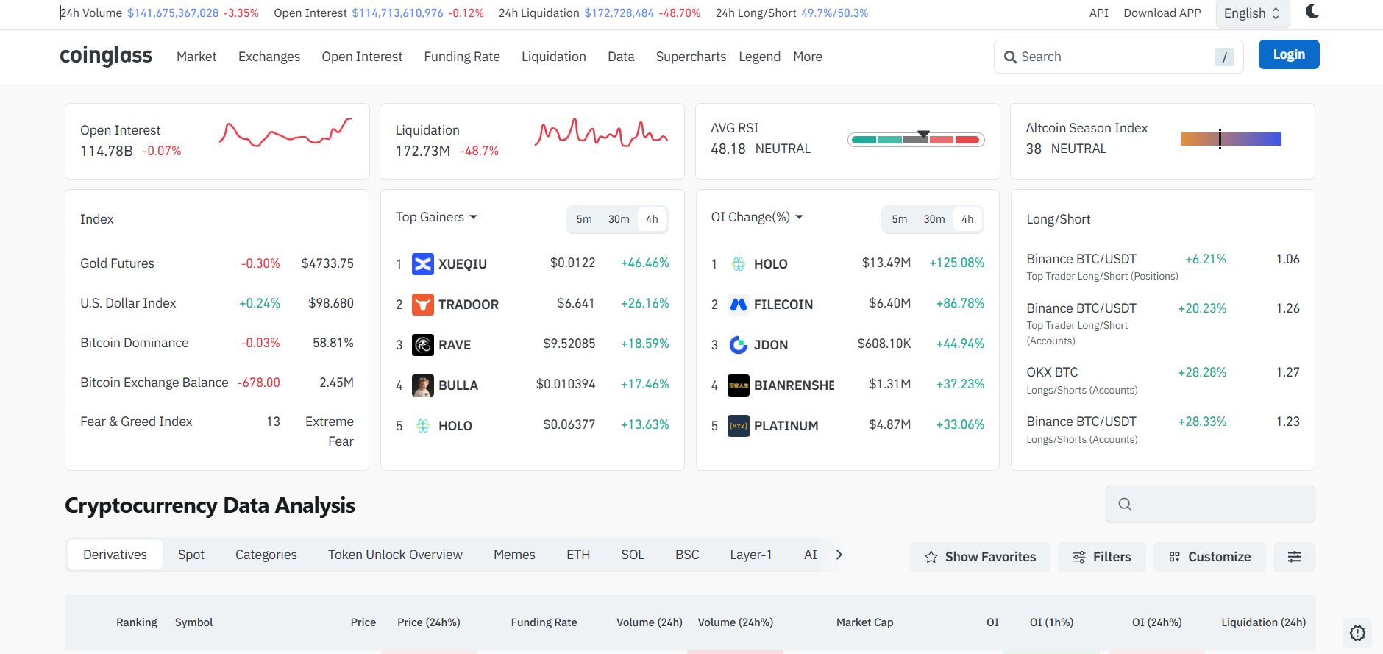Image resolution: width=1383 pixels, height=654 pixels.
Task: Switch to the Memes tab
Action: [x=514, y=555]
